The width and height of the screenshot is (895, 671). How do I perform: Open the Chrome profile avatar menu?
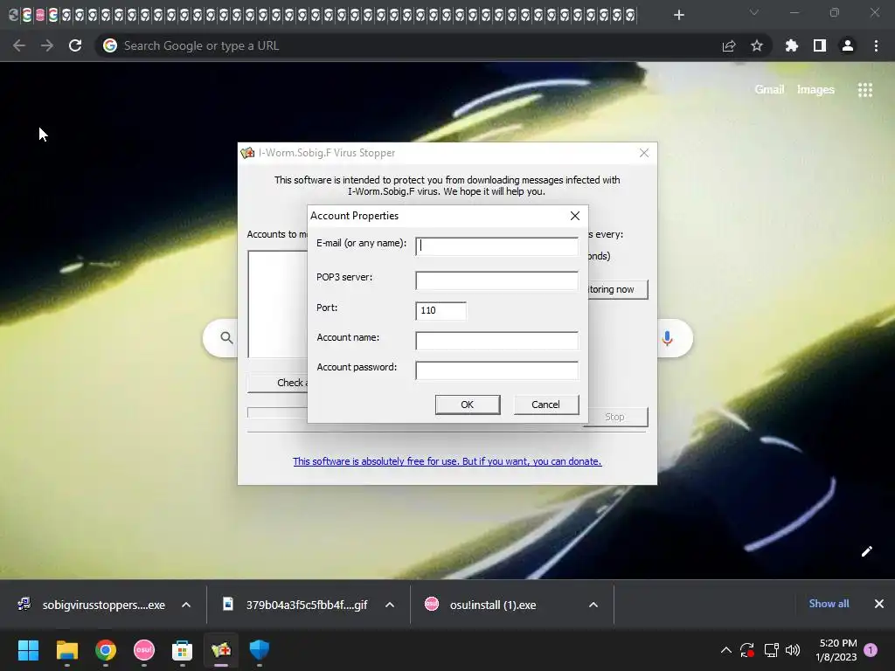[848, 45]
